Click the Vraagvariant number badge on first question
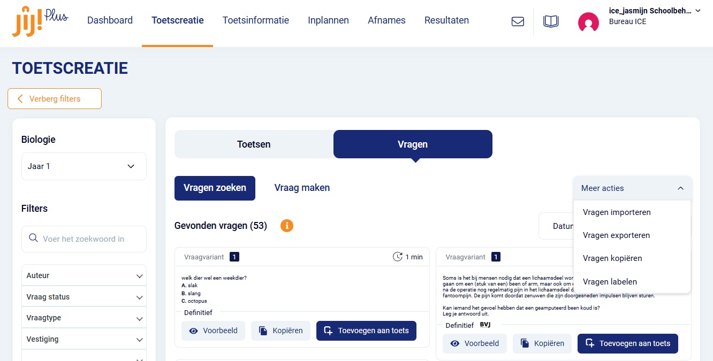 point(234,257)
